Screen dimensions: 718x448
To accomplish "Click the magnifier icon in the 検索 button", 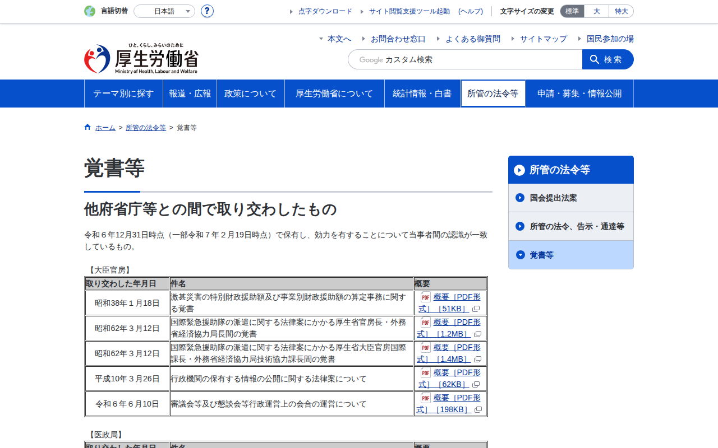I will pos(595,59).
